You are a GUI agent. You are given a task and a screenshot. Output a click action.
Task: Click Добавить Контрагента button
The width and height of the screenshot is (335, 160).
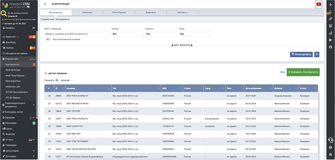(x=303, y=71)
